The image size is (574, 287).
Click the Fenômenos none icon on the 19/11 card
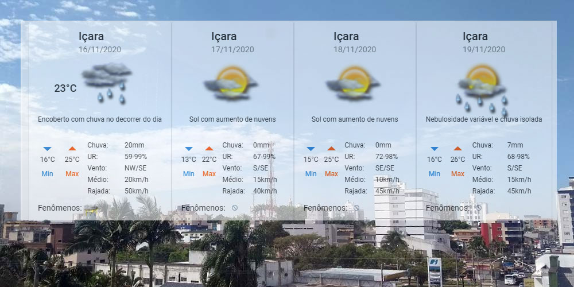(479, 208)
